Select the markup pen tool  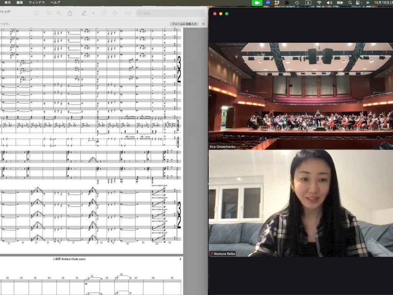[84, 13]
